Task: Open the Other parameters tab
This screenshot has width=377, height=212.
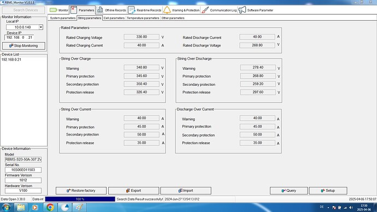Action: pos(173,18)
